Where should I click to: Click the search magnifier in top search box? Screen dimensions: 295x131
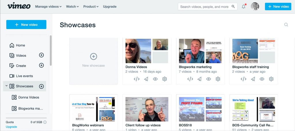(x=233, y=7)
